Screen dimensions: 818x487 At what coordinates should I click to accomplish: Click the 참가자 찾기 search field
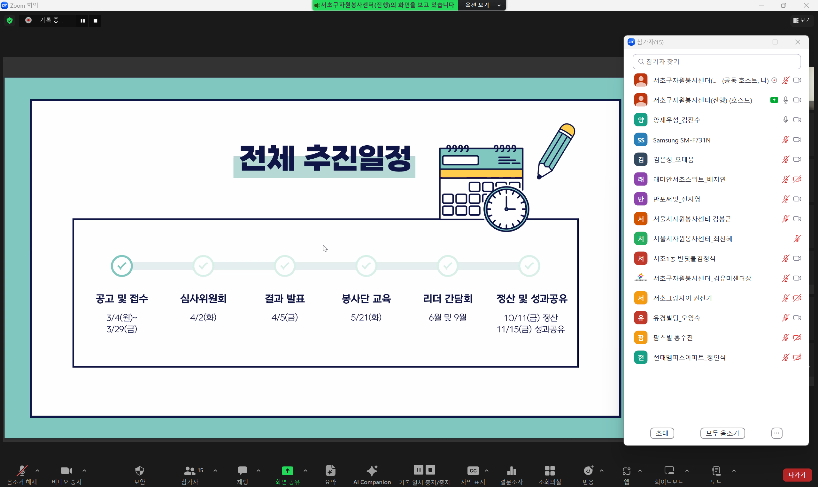tap(717, 62)
